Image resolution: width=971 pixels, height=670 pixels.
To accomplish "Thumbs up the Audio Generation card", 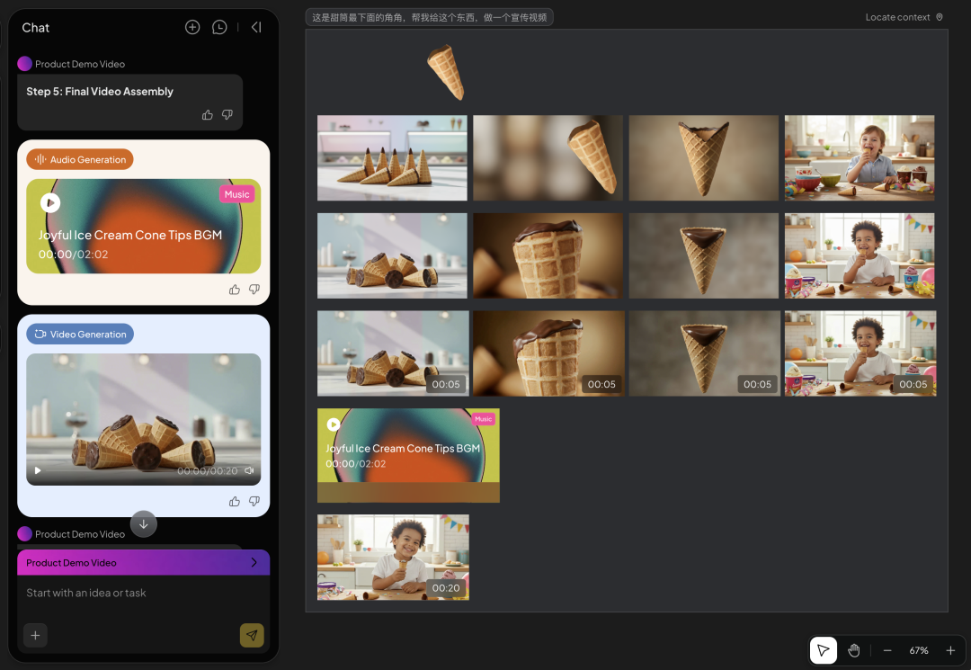I will [234, 290].
